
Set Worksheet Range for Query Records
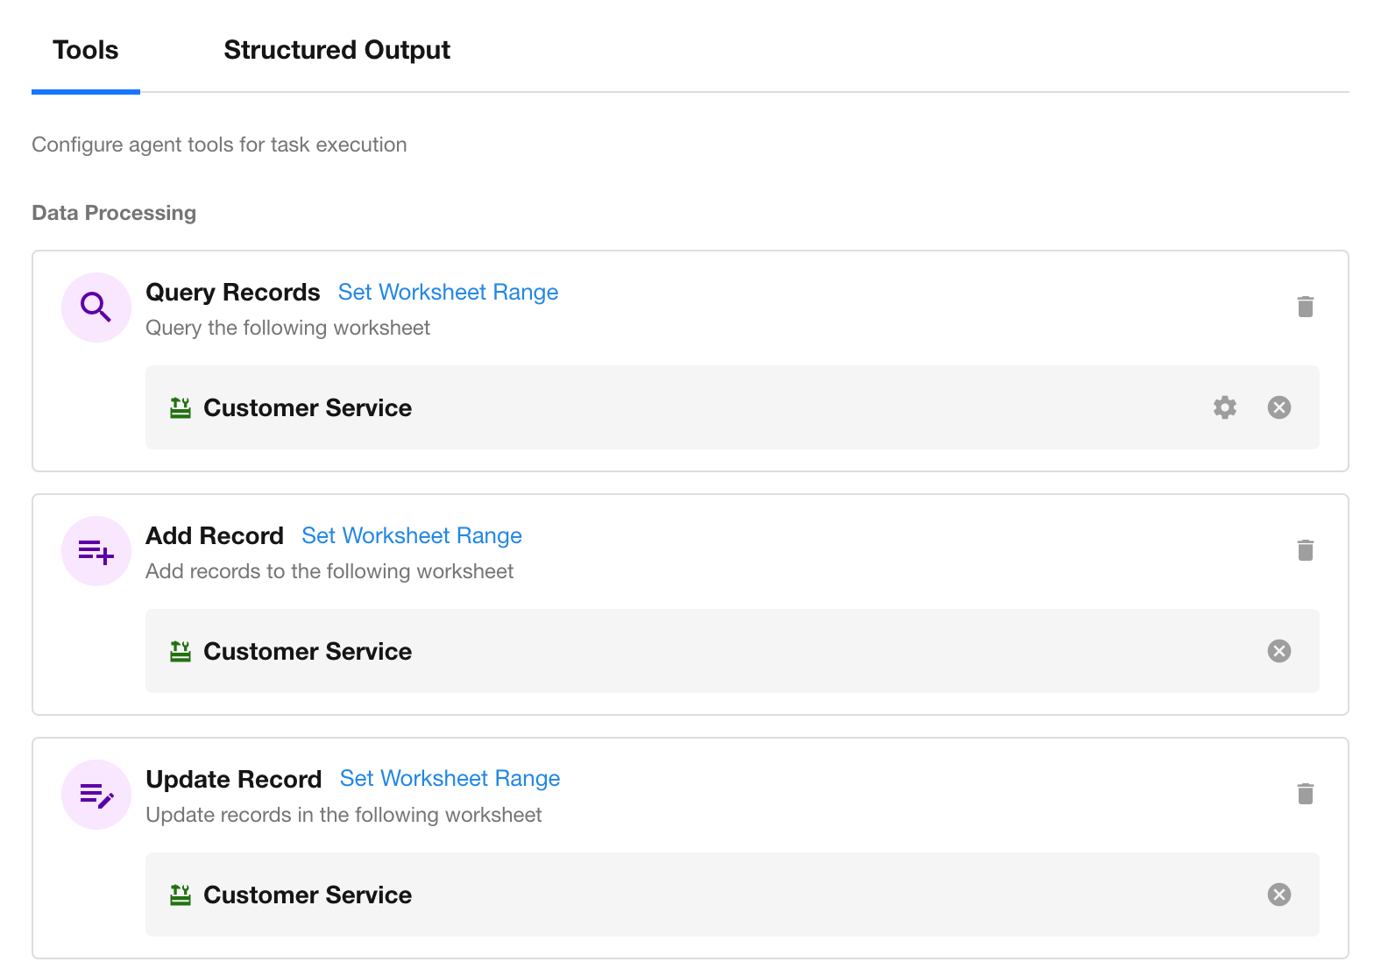point(448,292)
